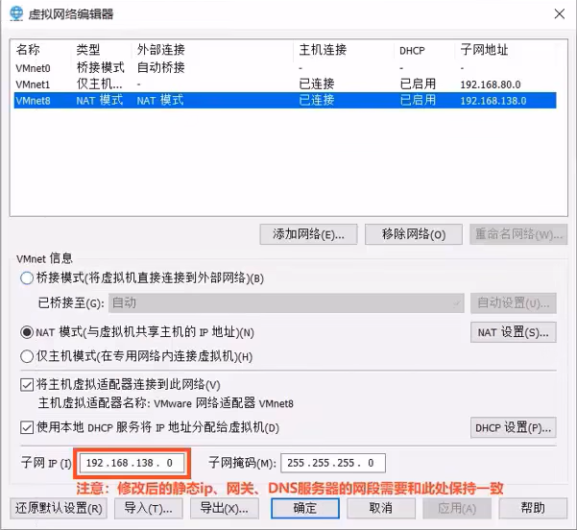Click 还原默认设置 button
Viewport: 577px width, 530px height.
click(58, 508)
